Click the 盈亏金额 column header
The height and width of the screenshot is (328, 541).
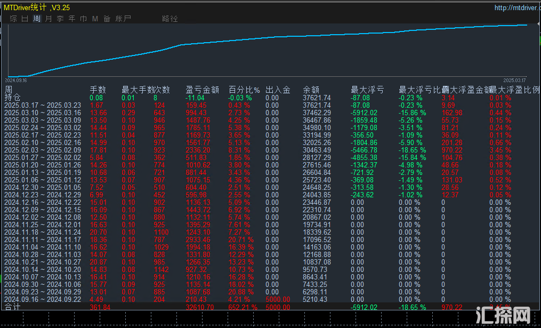(x=203, y=90)
